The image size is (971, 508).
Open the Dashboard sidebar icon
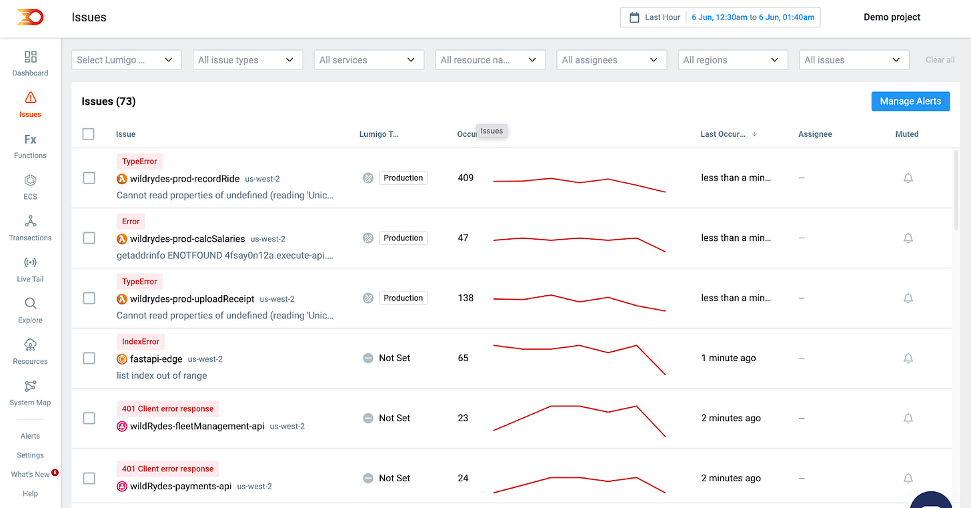click(30, 57)
